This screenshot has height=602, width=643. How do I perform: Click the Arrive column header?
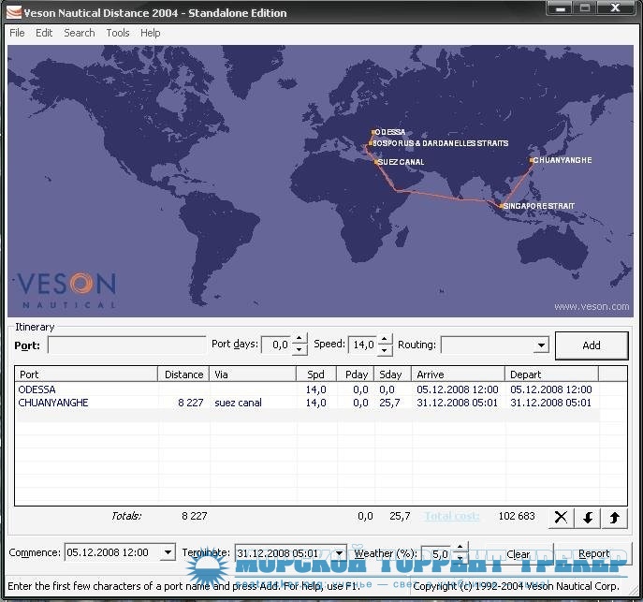point(458,374)
